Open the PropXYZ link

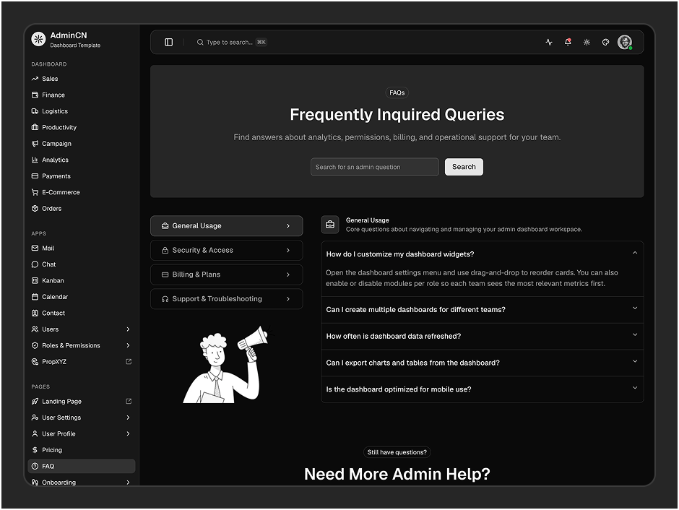pos(82,361)
